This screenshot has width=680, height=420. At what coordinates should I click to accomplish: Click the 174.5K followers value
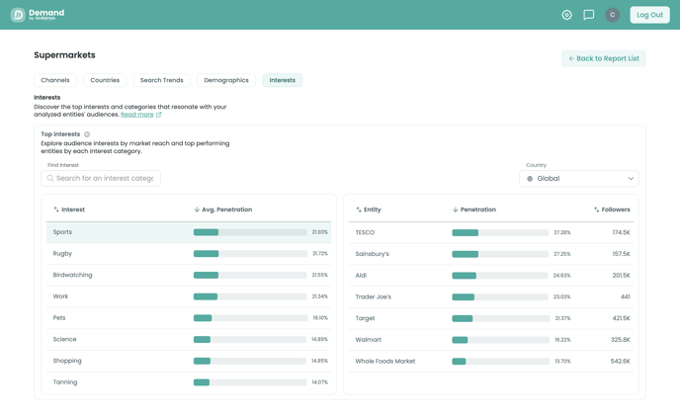(621, 233)
